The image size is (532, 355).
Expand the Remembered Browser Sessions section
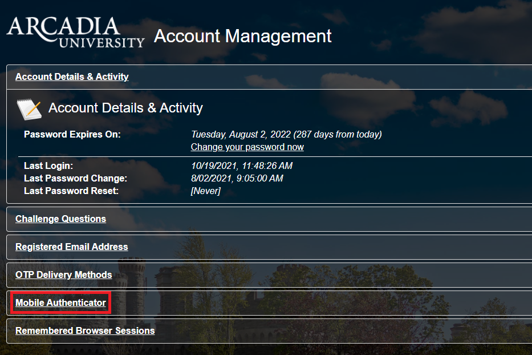coord(85,331)
